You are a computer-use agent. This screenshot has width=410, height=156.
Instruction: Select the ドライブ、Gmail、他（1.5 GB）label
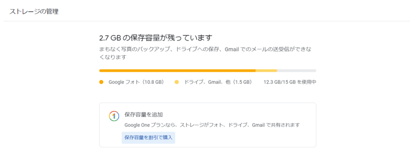(x=218, y=82)
